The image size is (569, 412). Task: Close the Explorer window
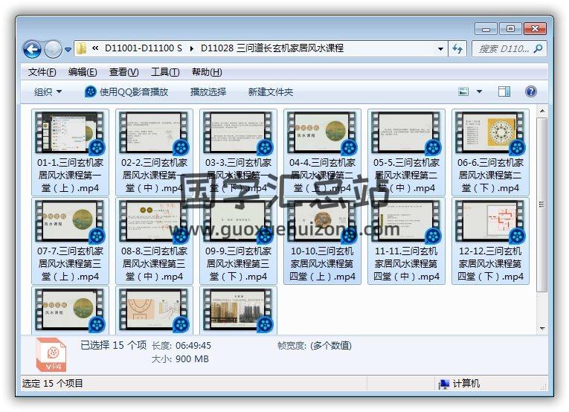coord(535,29)
